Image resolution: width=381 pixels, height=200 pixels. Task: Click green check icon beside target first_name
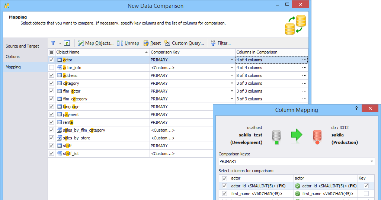point(298,194)
